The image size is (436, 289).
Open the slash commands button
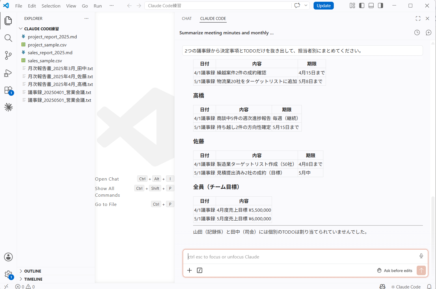[200, 270]
